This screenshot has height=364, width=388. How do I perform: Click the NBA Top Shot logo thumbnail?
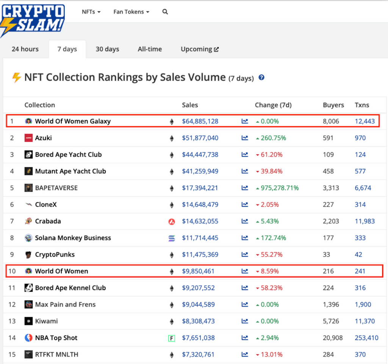(28, 338)
